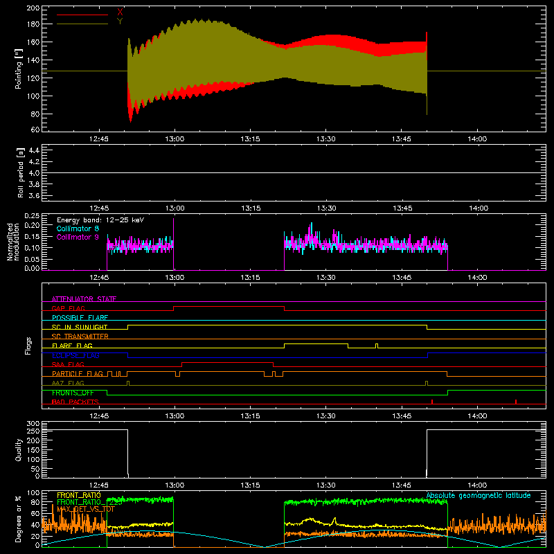Click the FLARE_FLAG label
Image resolution: width=554 pixels, height=554 pixels.
[x=72, y=346]
